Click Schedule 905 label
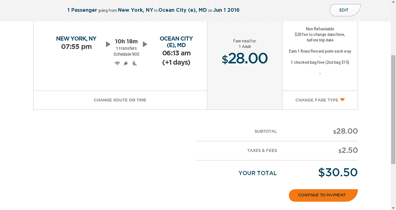The width and height of the screenshot is (396, 210). coord(126,54)
